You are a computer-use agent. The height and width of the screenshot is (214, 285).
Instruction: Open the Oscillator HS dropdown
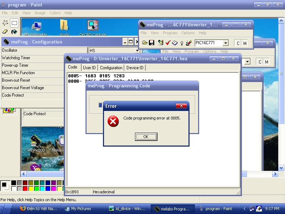point(137,50)
